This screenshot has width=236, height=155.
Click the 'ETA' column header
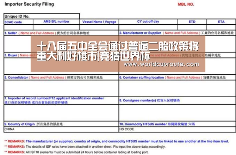221,22
